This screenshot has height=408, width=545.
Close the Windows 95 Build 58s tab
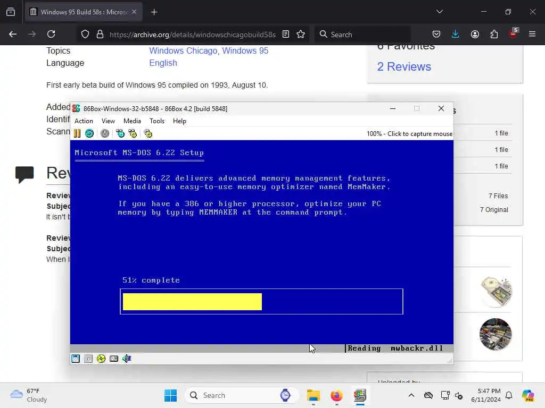tap(134, 12)
